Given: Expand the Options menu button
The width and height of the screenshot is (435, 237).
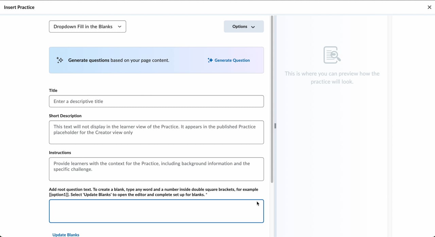Looking at the screenshot, I should 243,26.
